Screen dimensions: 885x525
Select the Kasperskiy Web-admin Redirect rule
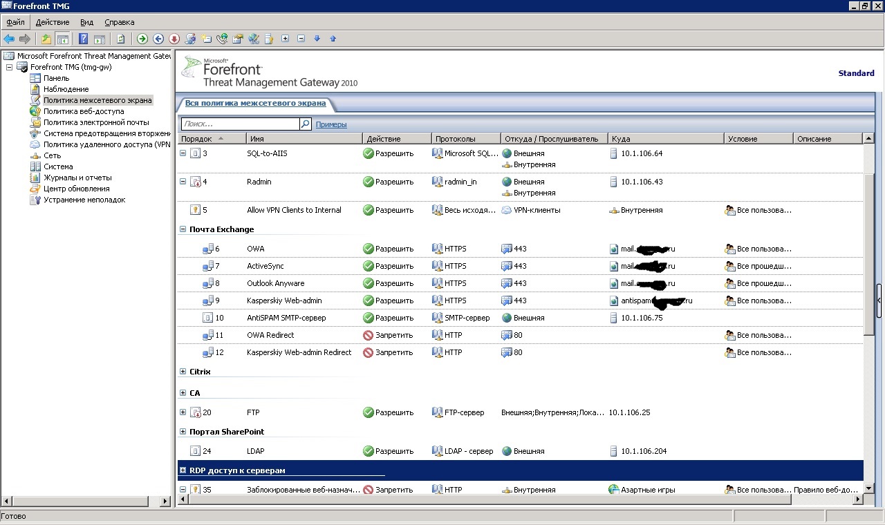coord(299,352)
